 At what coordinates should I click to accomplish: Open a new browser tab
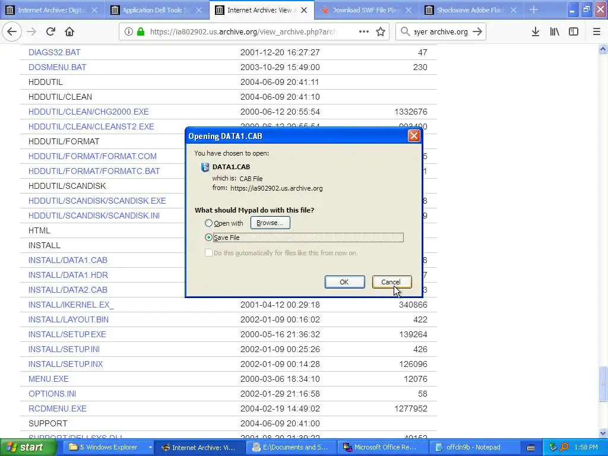(534, 9)
